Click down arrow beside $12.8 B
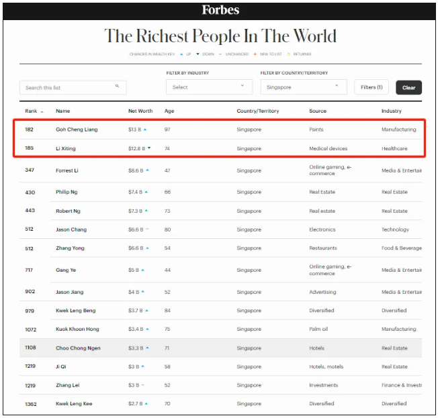The height and width of the screenshot is (418, 438). pos(149,148)
